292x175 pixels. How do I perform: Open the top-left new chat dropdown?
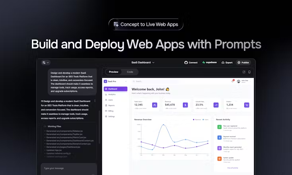click(x=46, y=62)
